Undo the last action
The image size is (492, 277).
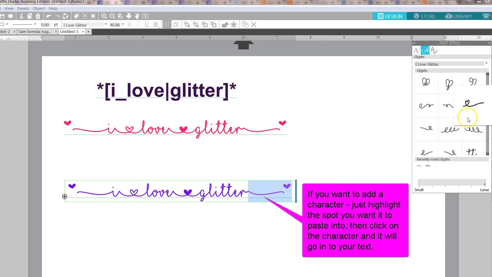click(48, 16)
